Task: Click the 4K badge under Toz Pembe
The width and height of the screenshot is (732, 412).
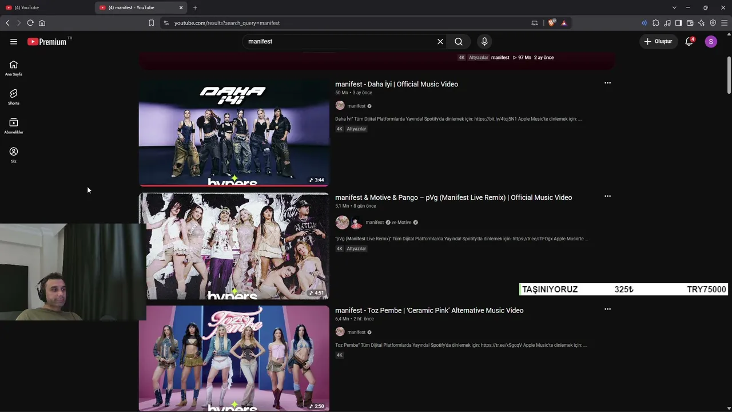Action: [x=339, y=355]
